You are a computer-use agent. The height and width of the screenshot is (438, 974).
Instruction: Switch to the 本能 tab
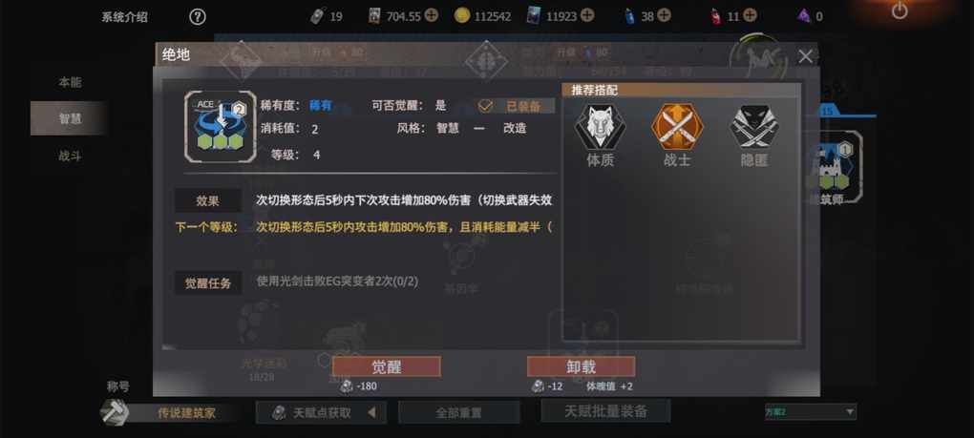(70, 82)
